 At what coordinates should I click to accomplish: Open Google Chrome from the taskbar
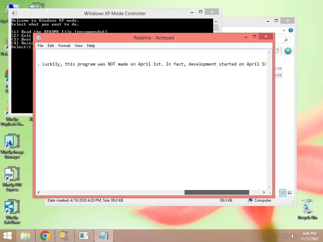point(45,236)
